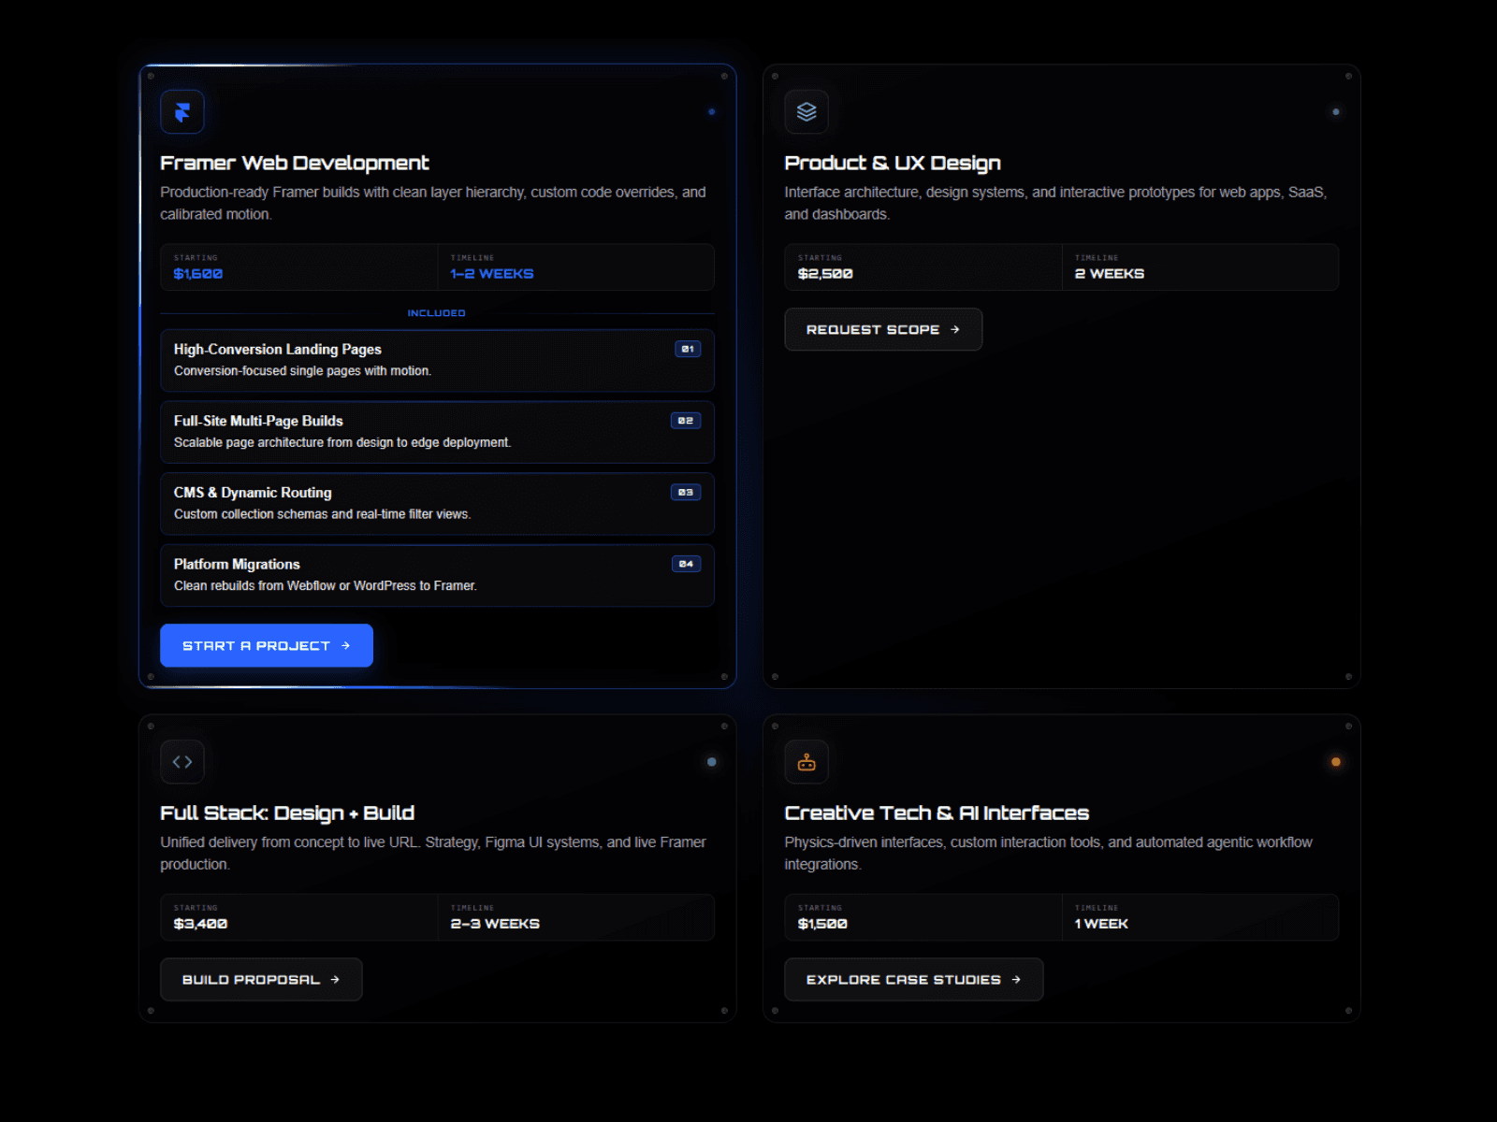1497x1122 pixels.
Task: Start a project with the blue button
Action: (267, 645)
